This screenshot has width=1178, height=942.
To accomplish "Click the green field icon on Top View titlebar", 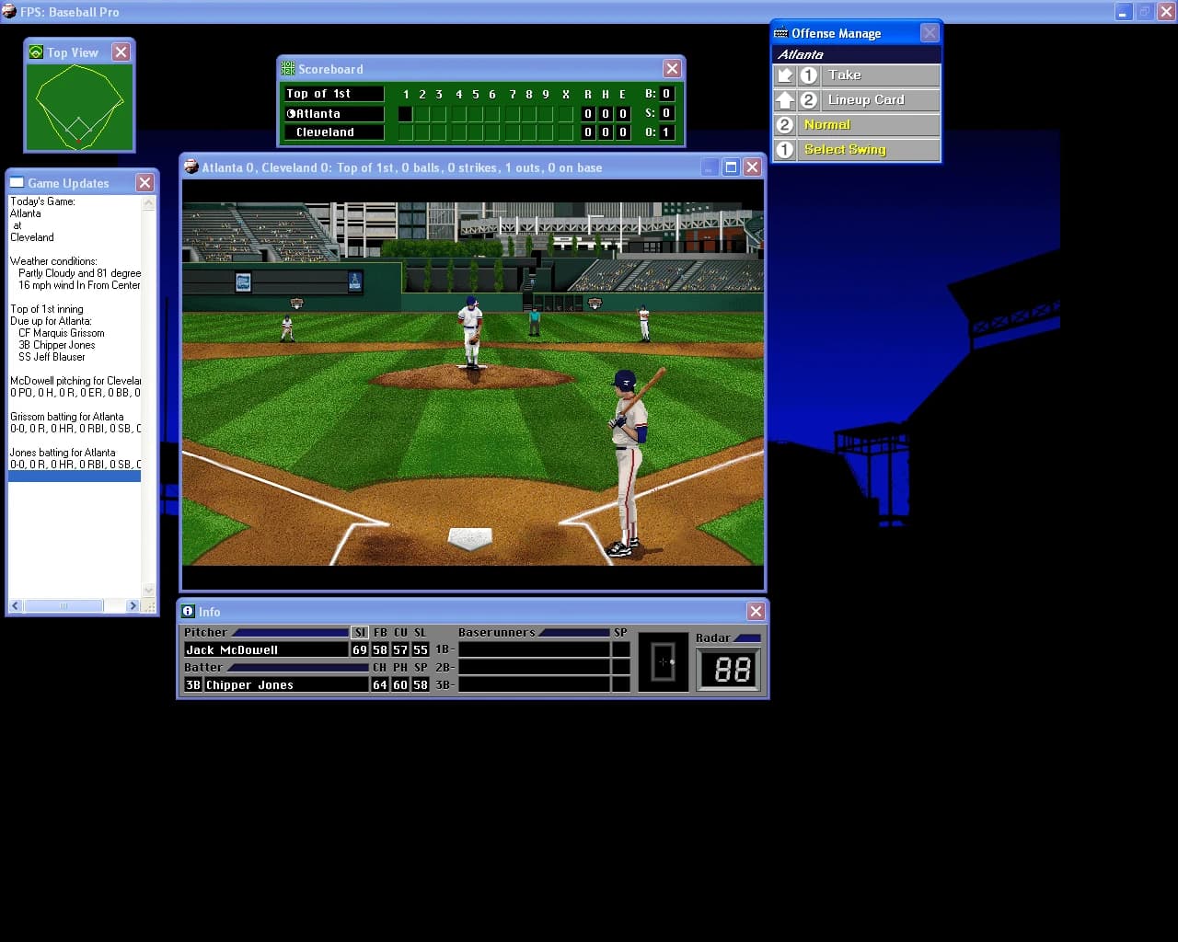I will click(36, 52).
